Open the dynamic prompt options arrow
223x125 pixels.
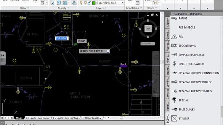108,51
